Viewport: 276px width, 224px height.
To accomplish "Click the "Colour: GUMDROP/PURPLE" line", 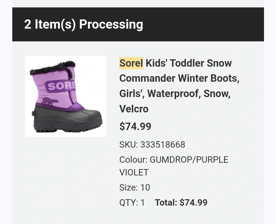I will (x=174, y=160).
